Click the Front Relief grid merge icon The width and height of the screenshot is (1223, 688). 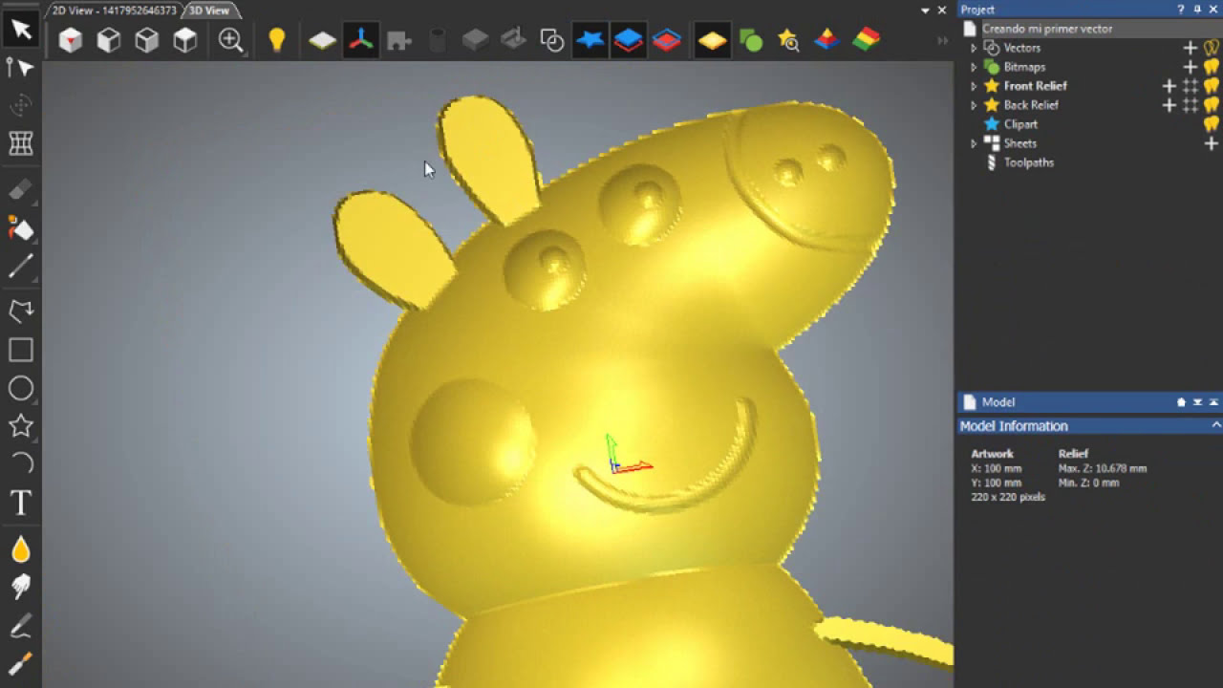click(1191, 86)
